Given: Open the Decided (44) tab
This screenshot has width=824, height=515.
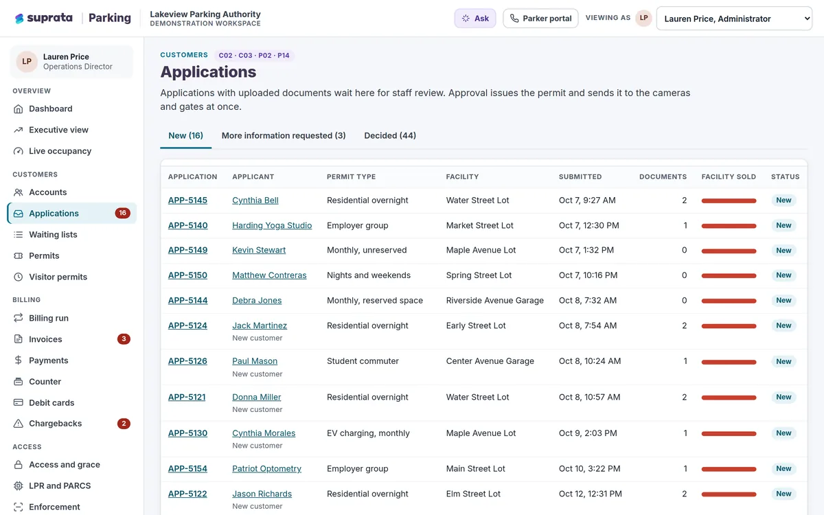Looking at the screenshot, I should 390,135.
